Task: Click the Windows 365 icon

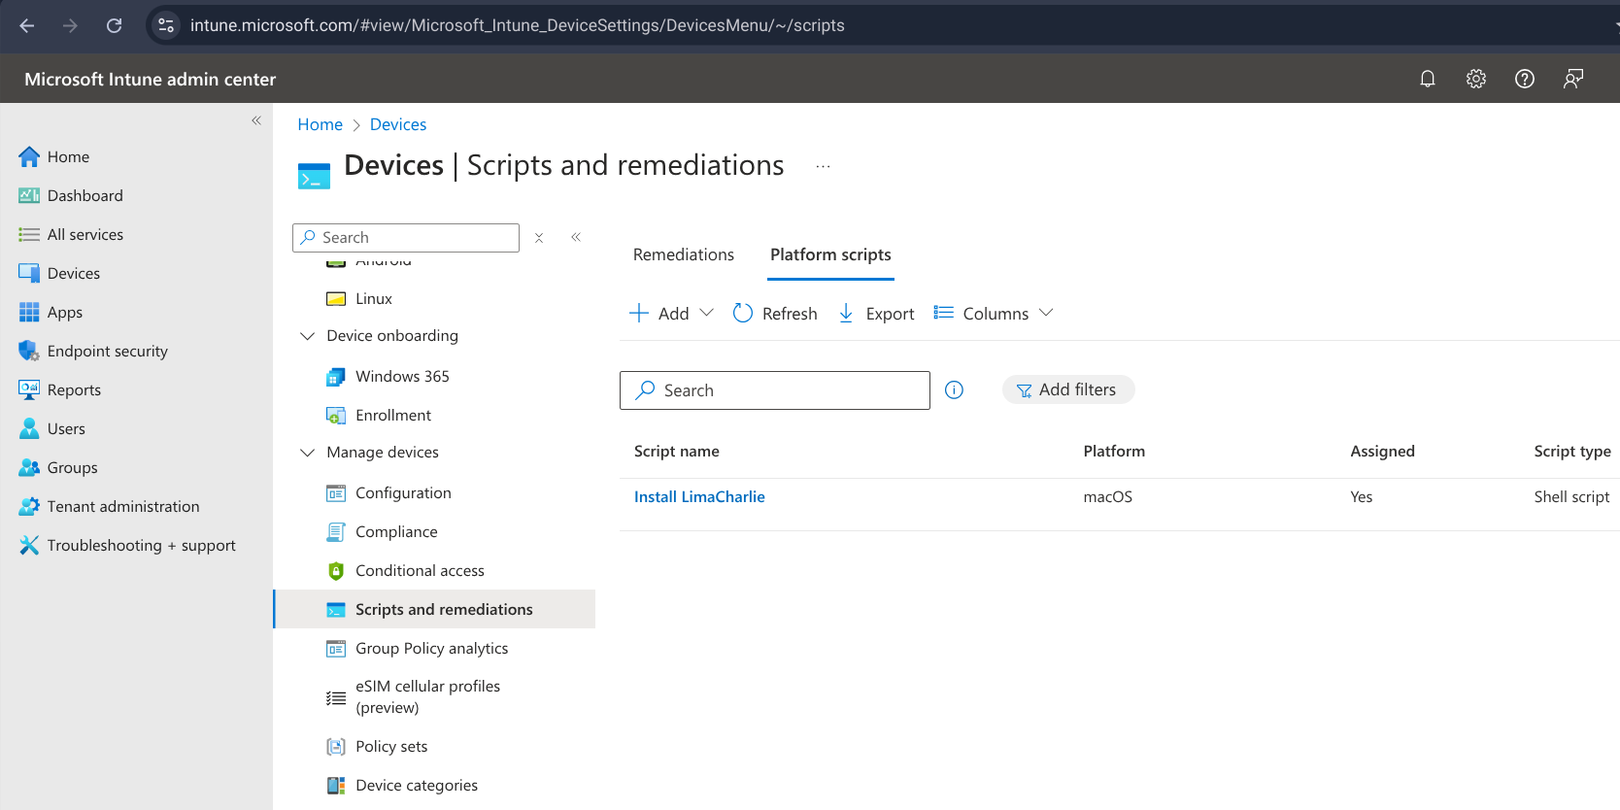Action: pyautogui.click(x=336, y=377)
